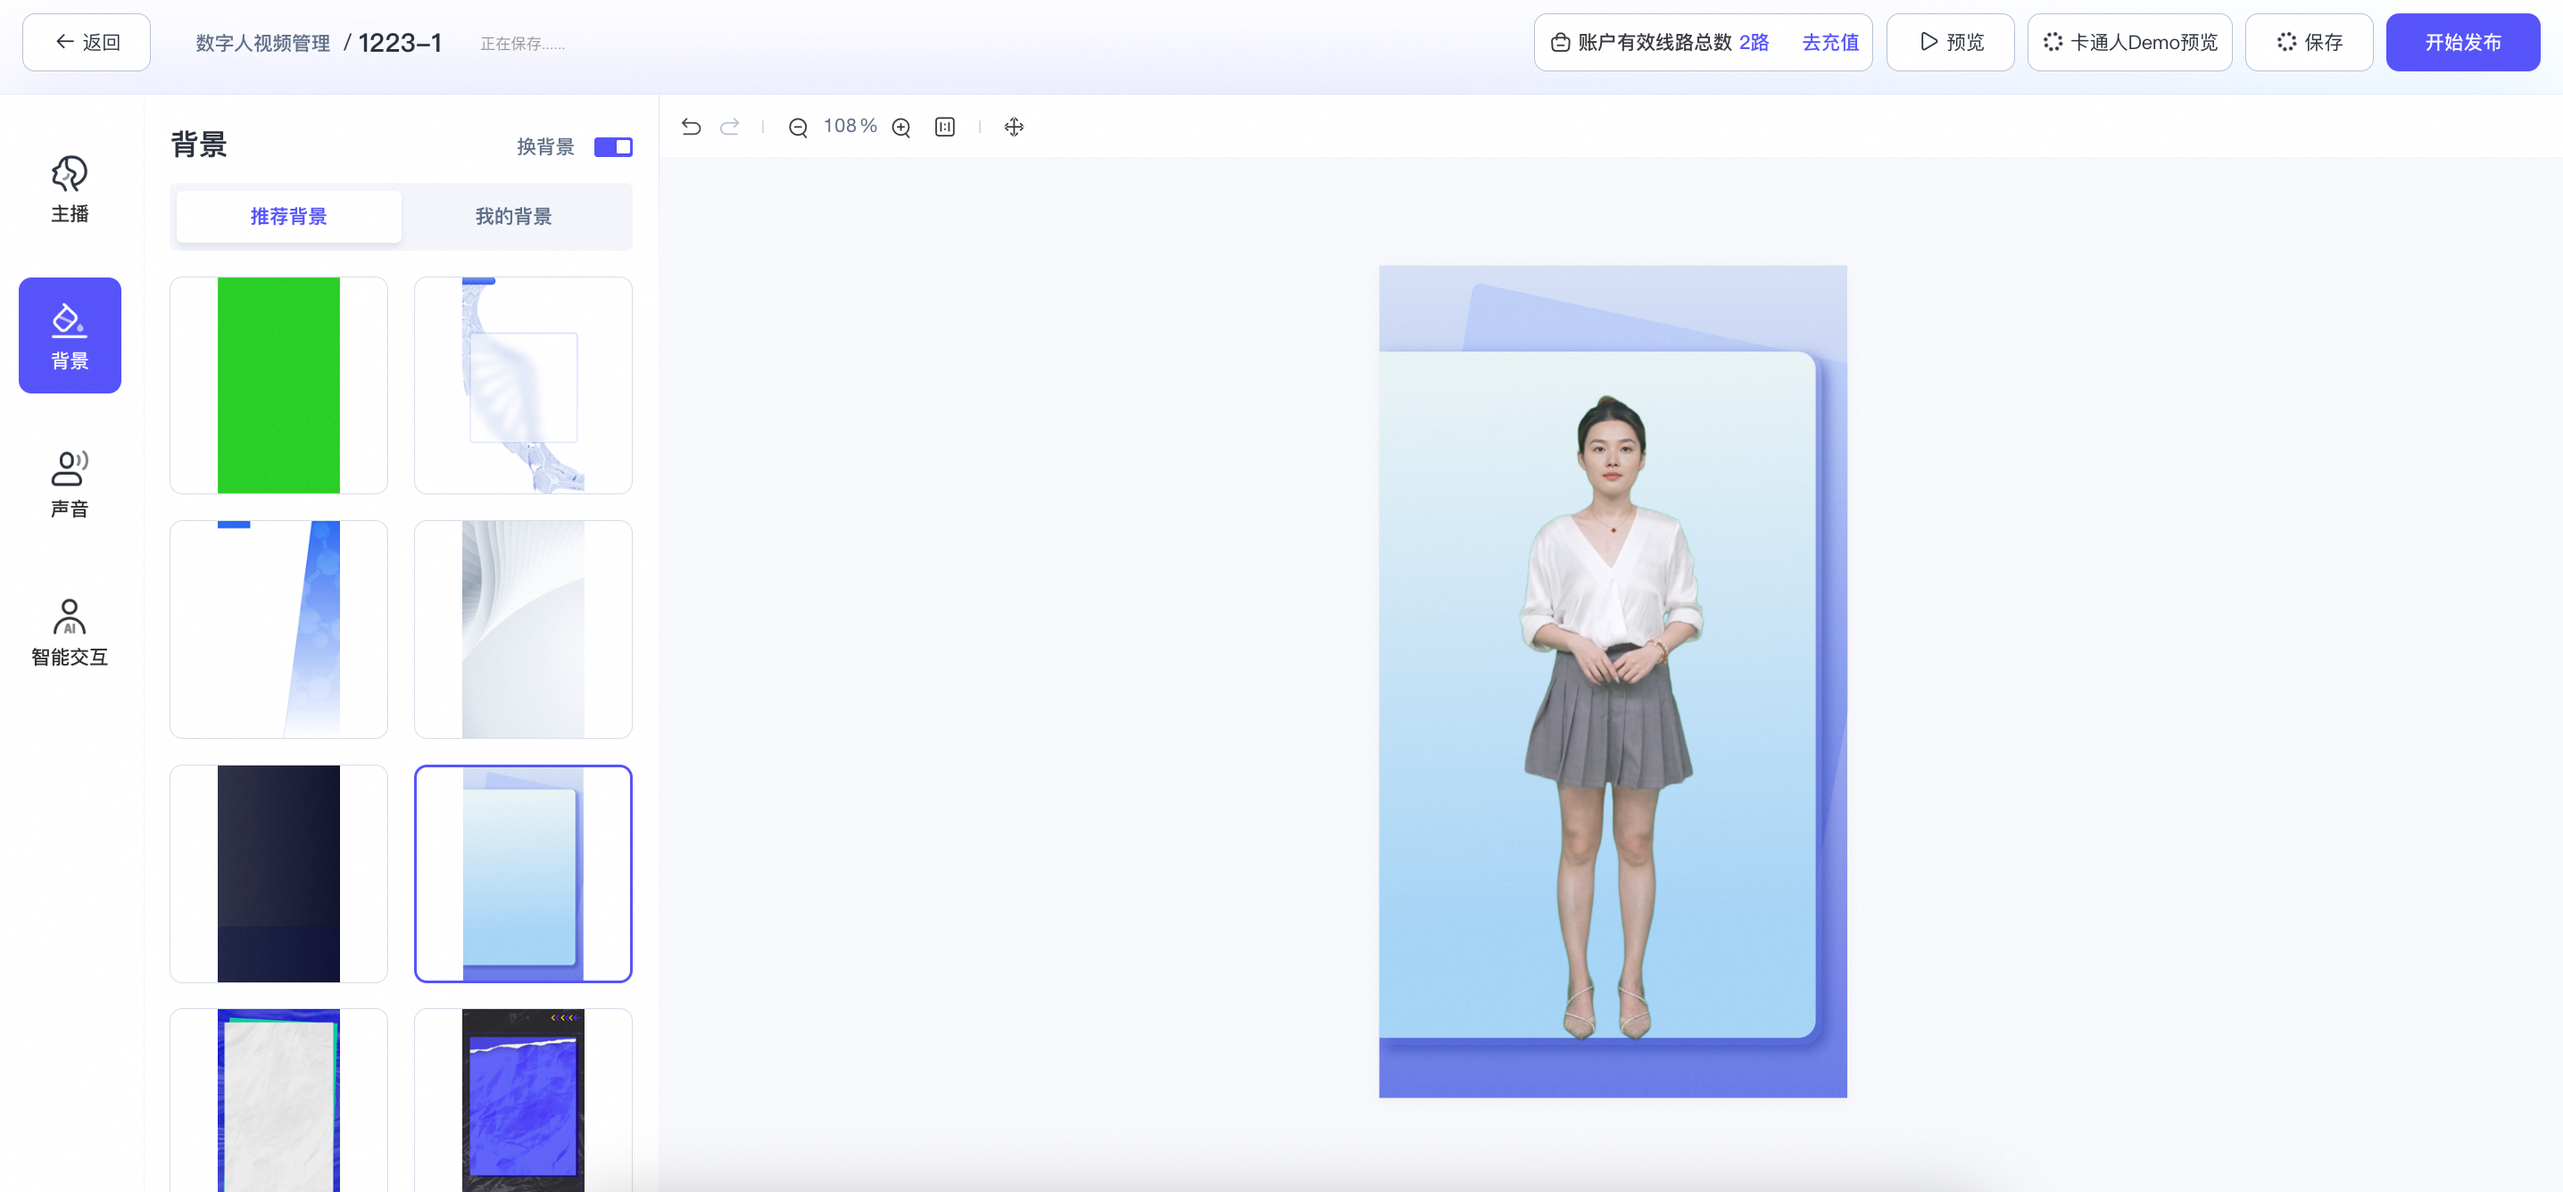This screenshot has width=2563, height=1192.
Task: Click 数字人视频管理 breadcrumb link
Action: pyautogui.click(x=262, y=43)
